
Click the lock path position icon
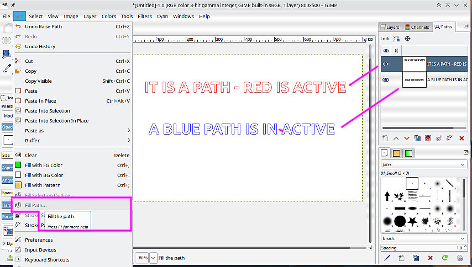[407, 39]
